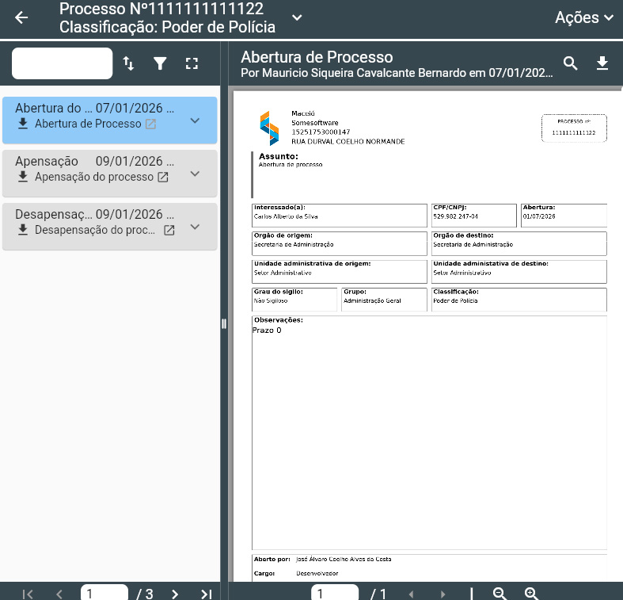
Task: Open Desapensação document in external window
Action: [169, 230]
